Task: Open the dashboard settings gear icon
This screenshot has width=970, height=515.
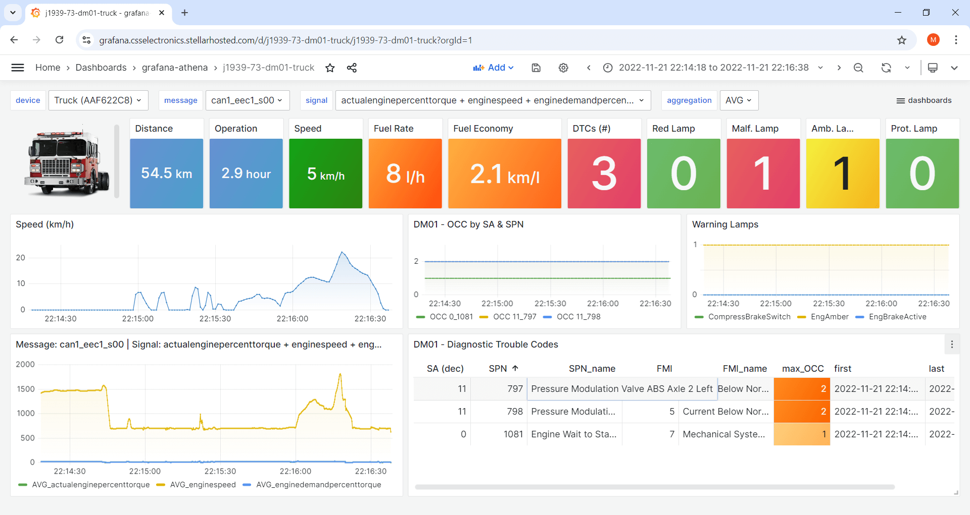Action: (563, 67)
